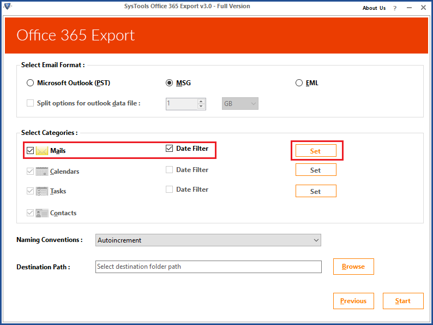Toggle the Calendars category checkbox
This screenshot has width=433, height=325.
[x=30, y=172]
